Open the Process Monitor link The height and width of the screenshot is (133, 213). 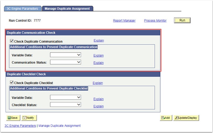[155, 21]
